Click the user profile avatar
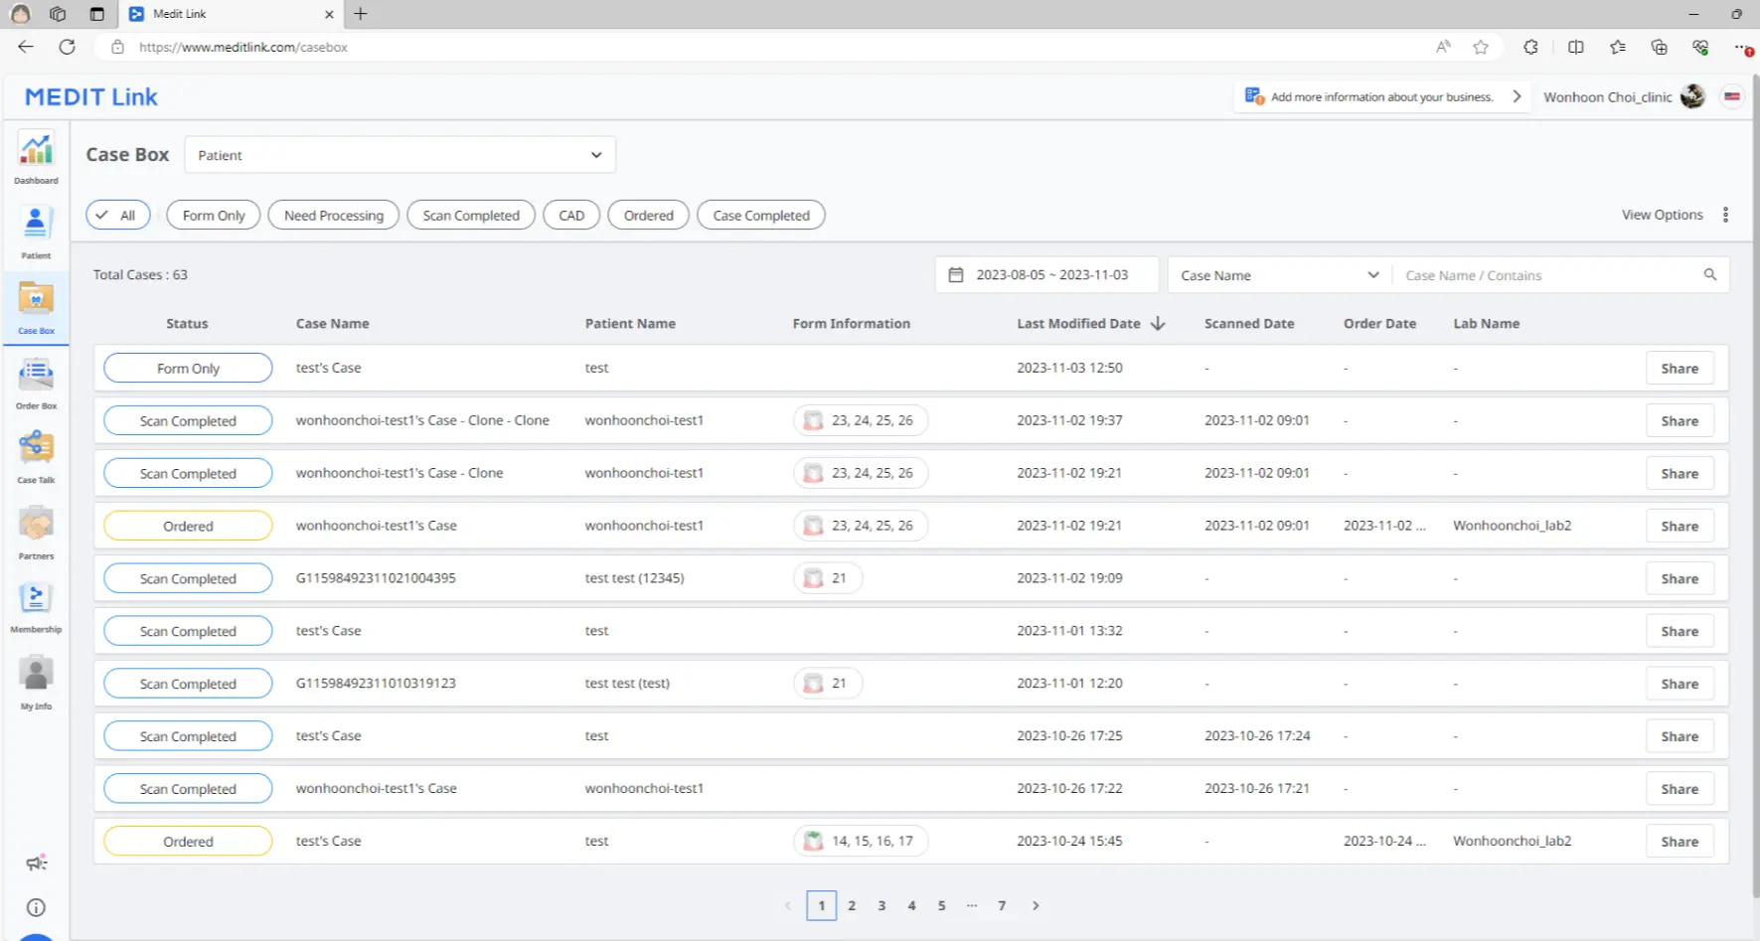The height and width of the screenshot is (941, 1760). (x=1692, y=96)
